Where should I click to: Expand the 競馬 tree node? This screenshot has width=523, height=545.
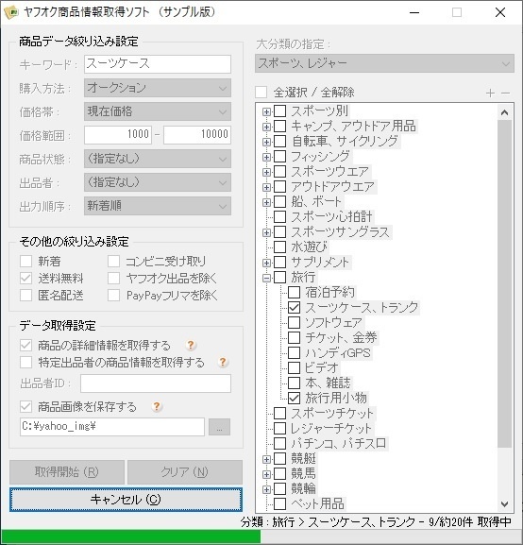pos(266,474)
